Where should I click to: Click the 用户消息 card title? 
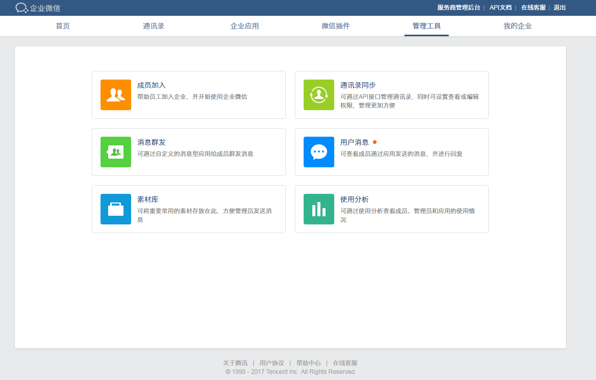354,142
